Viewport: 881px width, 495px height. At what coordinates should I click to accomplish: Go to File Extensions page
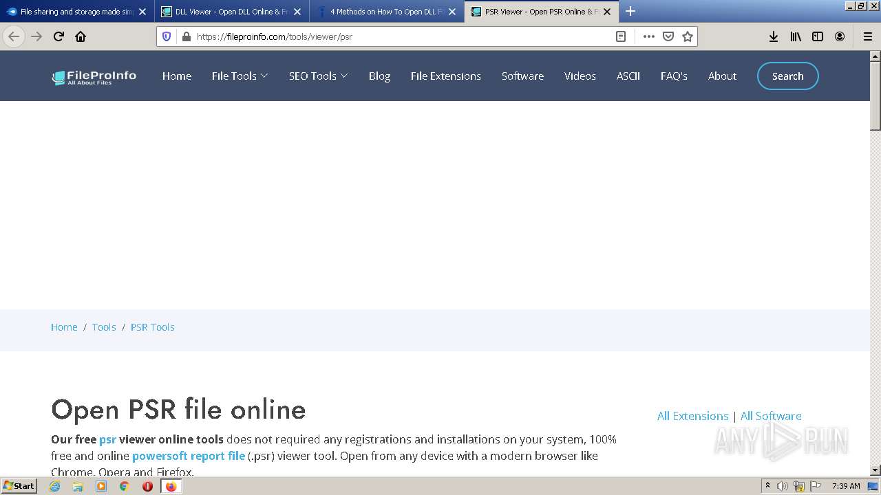(445, 76)
